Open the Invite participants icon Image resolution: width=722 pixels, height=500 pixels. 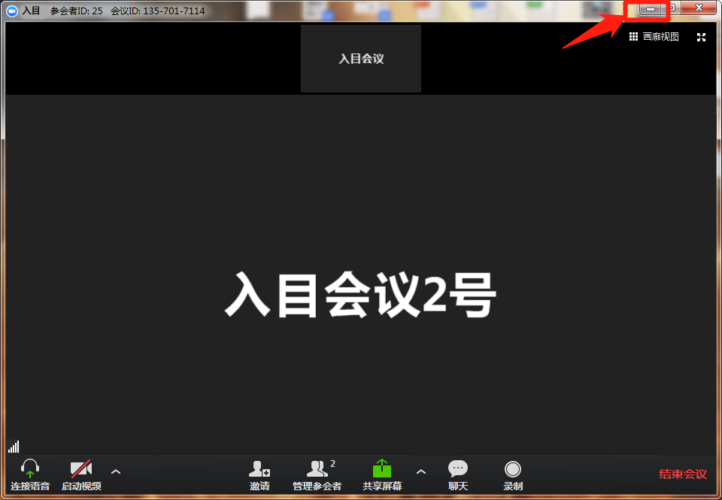point(259,470)
